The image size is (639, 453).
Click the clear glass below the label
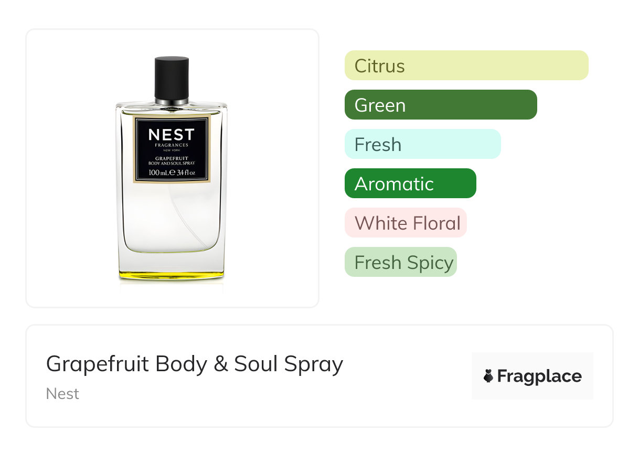pos(172,220)
